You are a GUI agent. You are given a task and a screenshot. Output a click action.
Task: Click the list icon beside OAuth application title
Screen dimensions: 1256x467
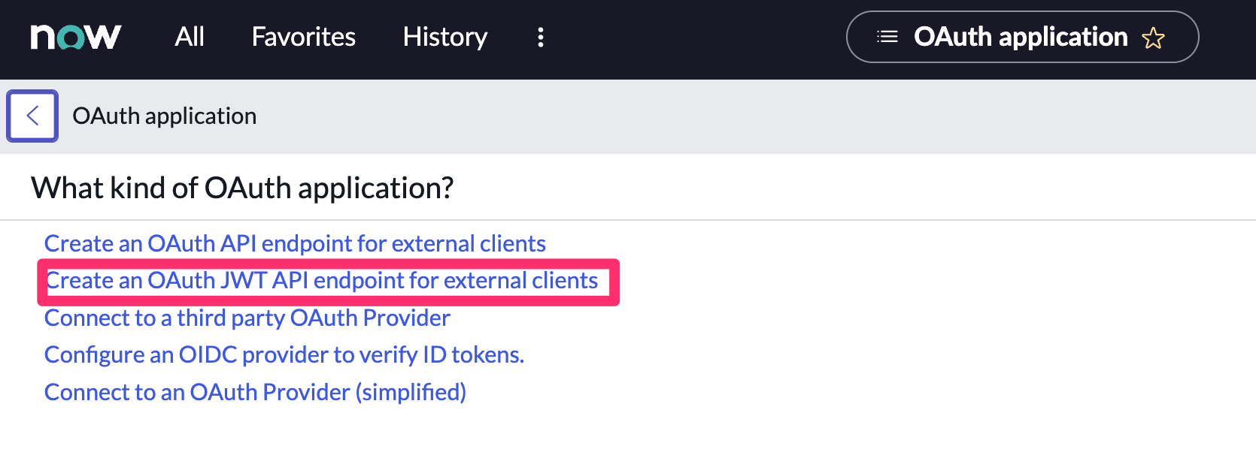point(887,36)
